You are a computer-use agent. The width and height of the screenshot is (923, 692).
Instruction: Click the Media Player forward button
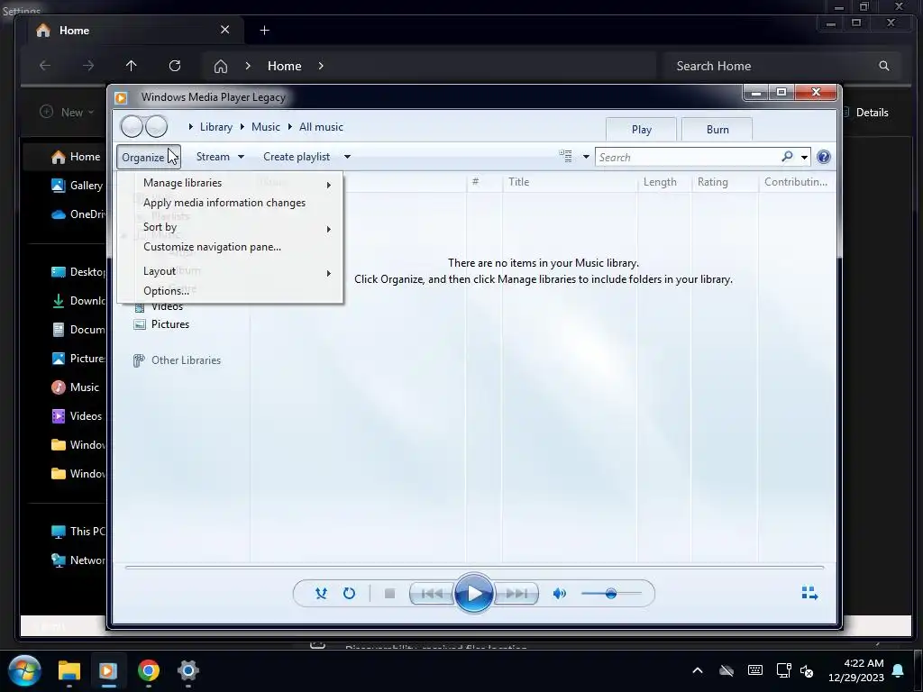click(157, 126)
